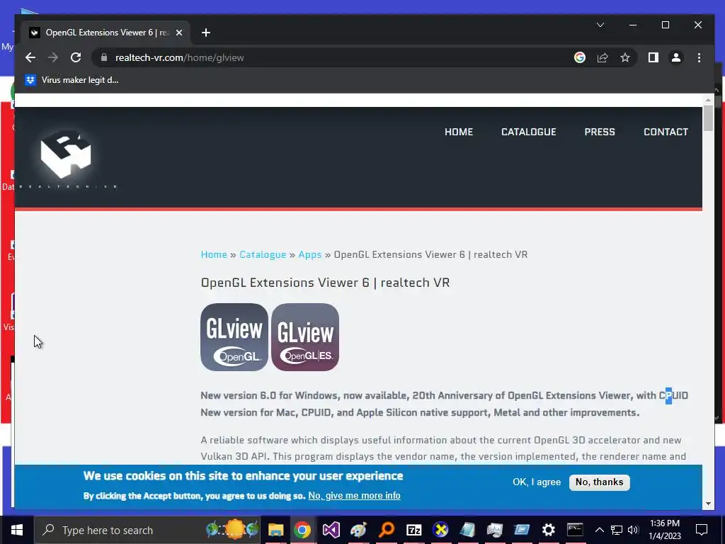Open 'No, give me more info' link
Screen dimensions: 725x544
click(x=354, y=495)
